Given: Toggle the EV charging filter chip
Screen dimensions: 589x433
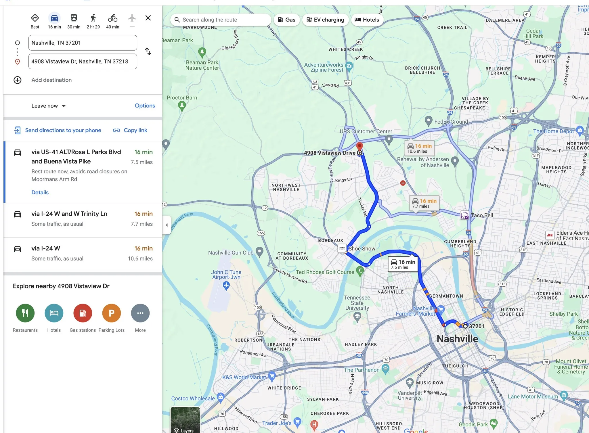Looking at the screenshot, I should [325, 20].
